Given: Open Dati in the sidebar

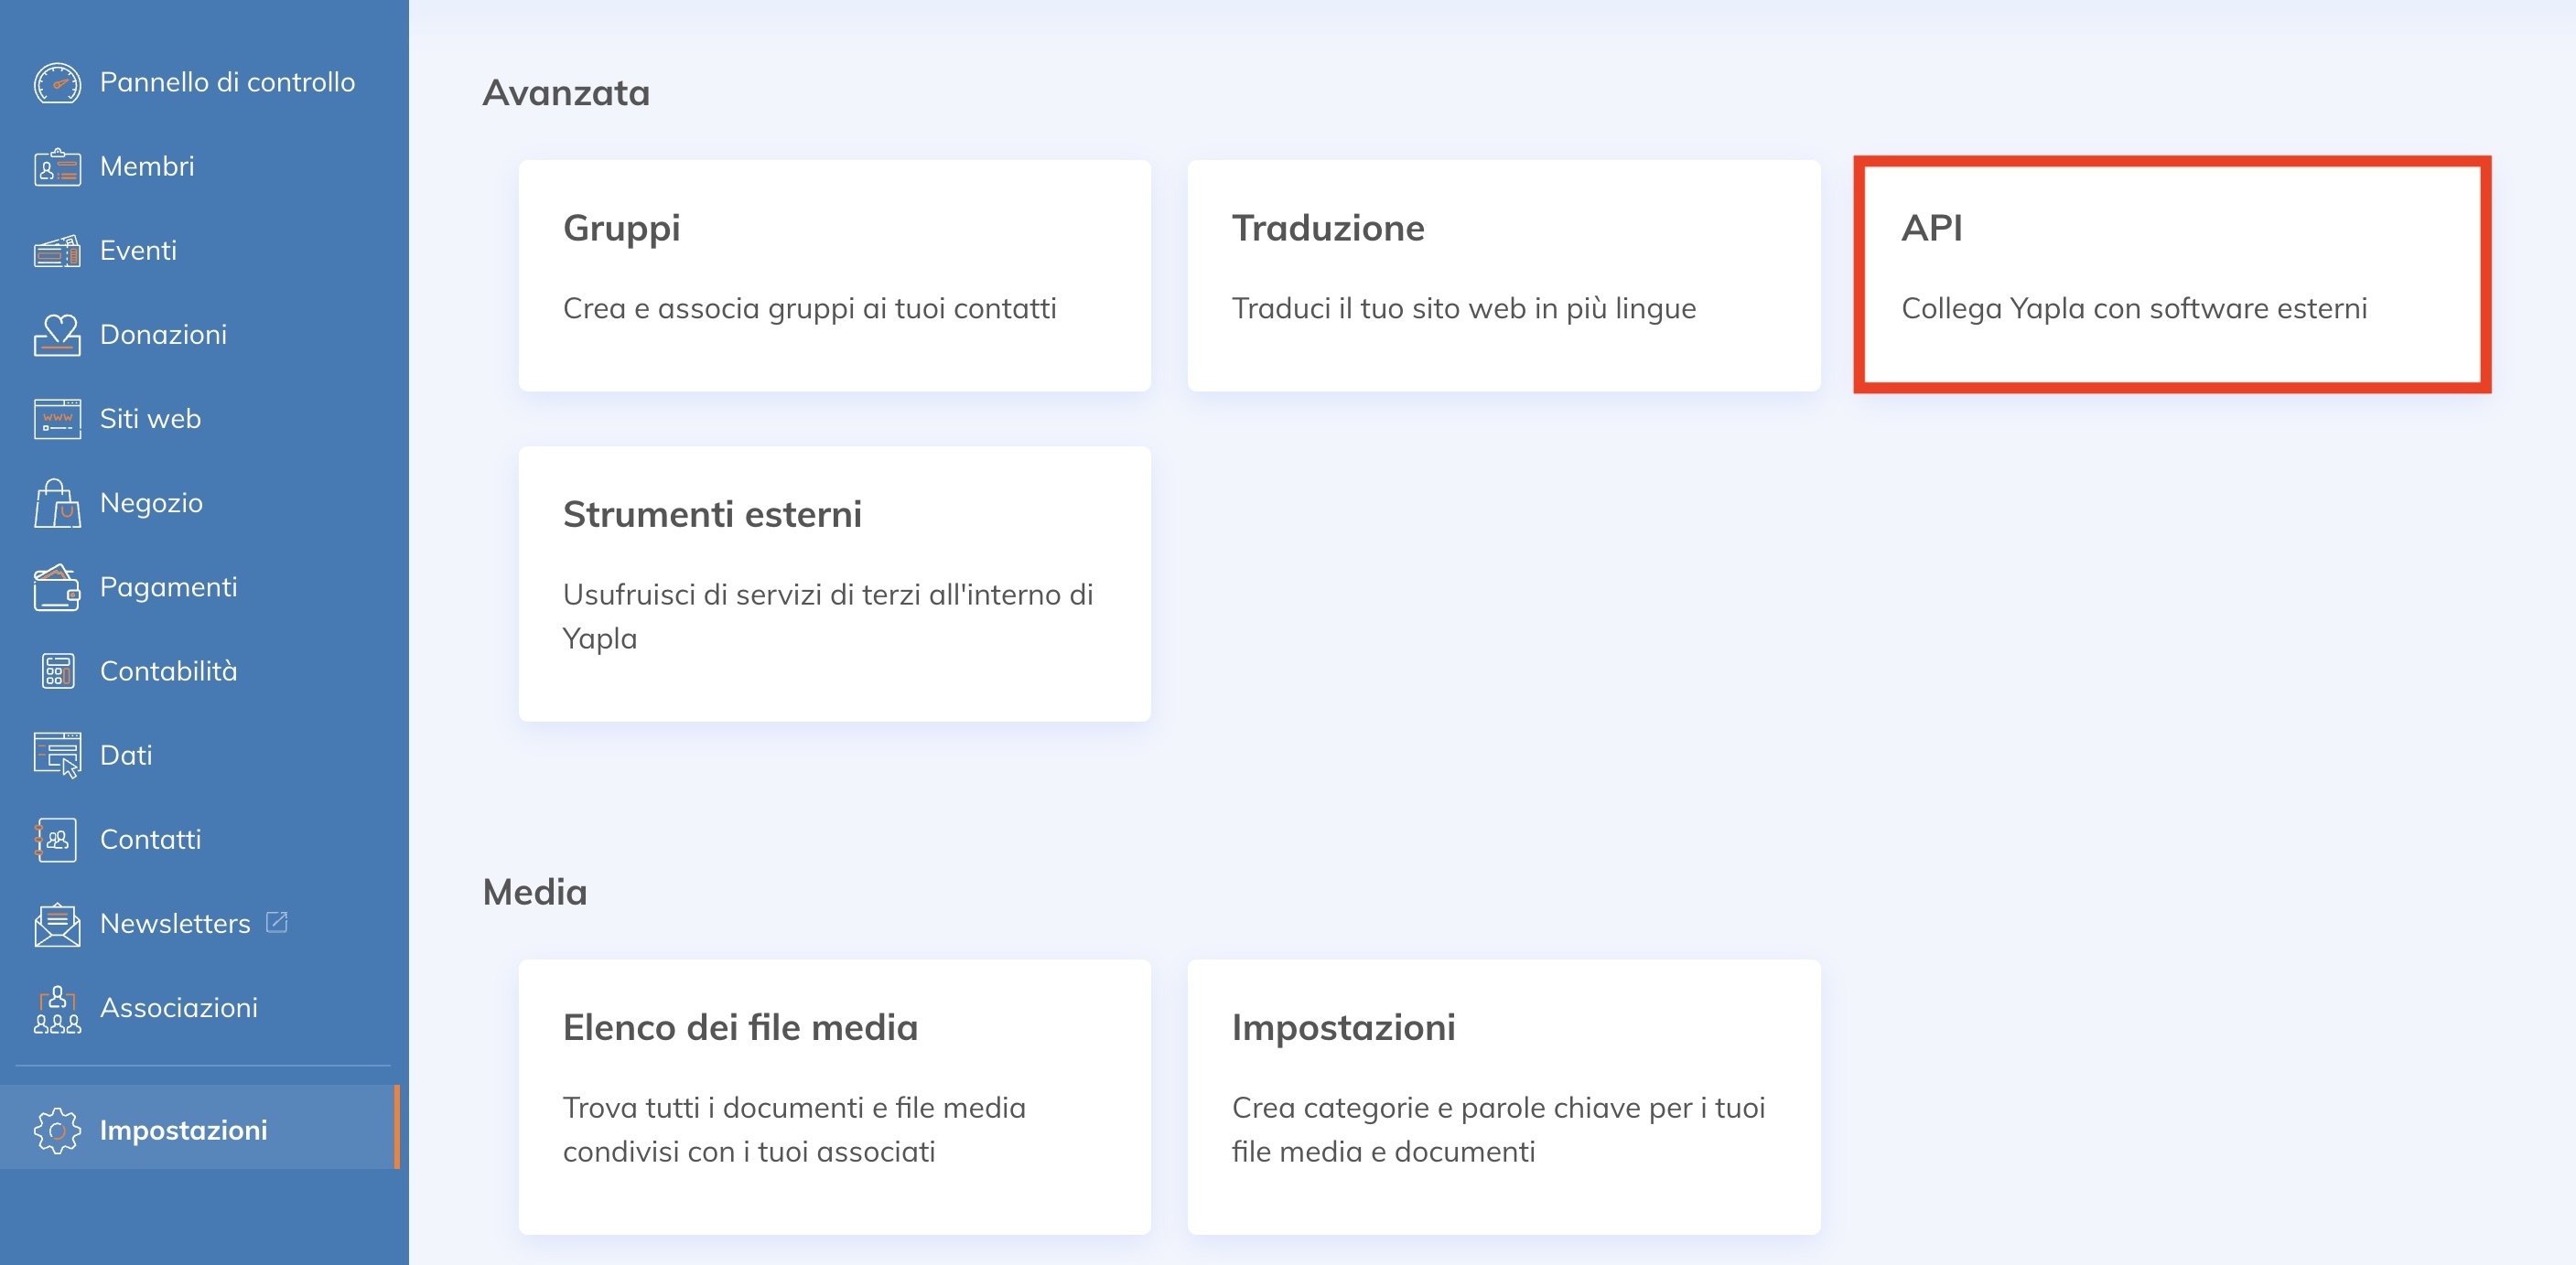Looking at the screenshot, I should coord(126,756).
